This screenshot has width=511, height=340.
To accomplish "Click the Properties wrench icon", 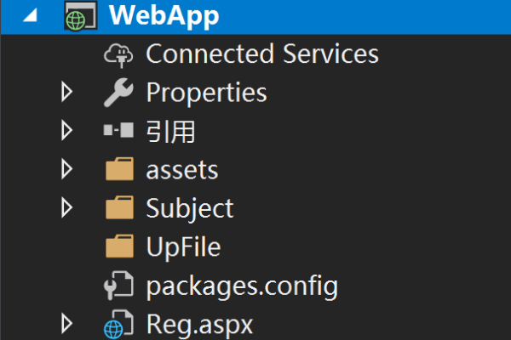I will (119, 92).
